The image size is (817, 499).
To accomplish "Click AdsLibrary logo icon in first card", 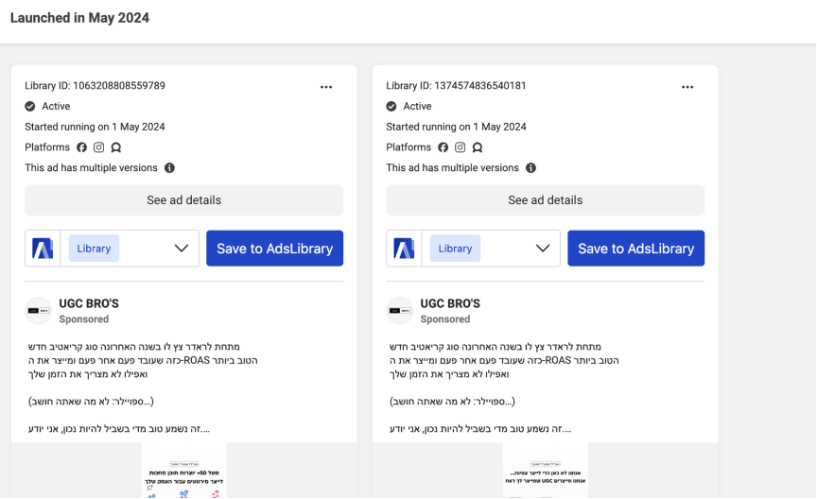I will point(43,249).
